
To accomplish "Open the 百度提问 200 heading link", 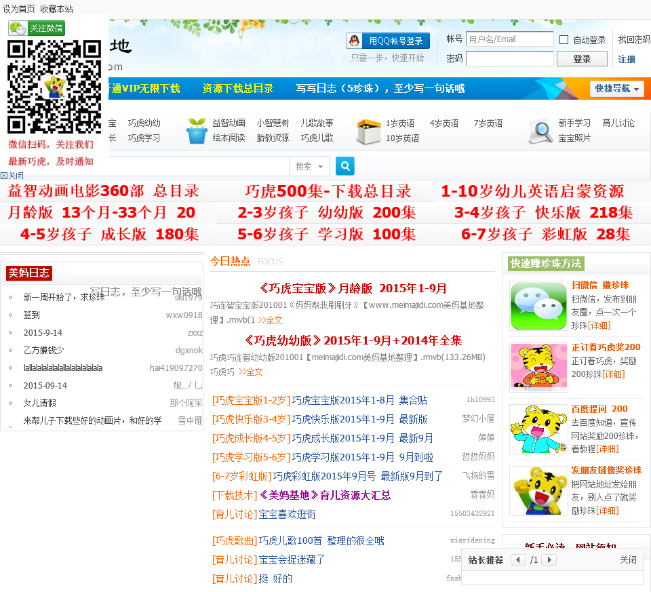I will [599, 409].
